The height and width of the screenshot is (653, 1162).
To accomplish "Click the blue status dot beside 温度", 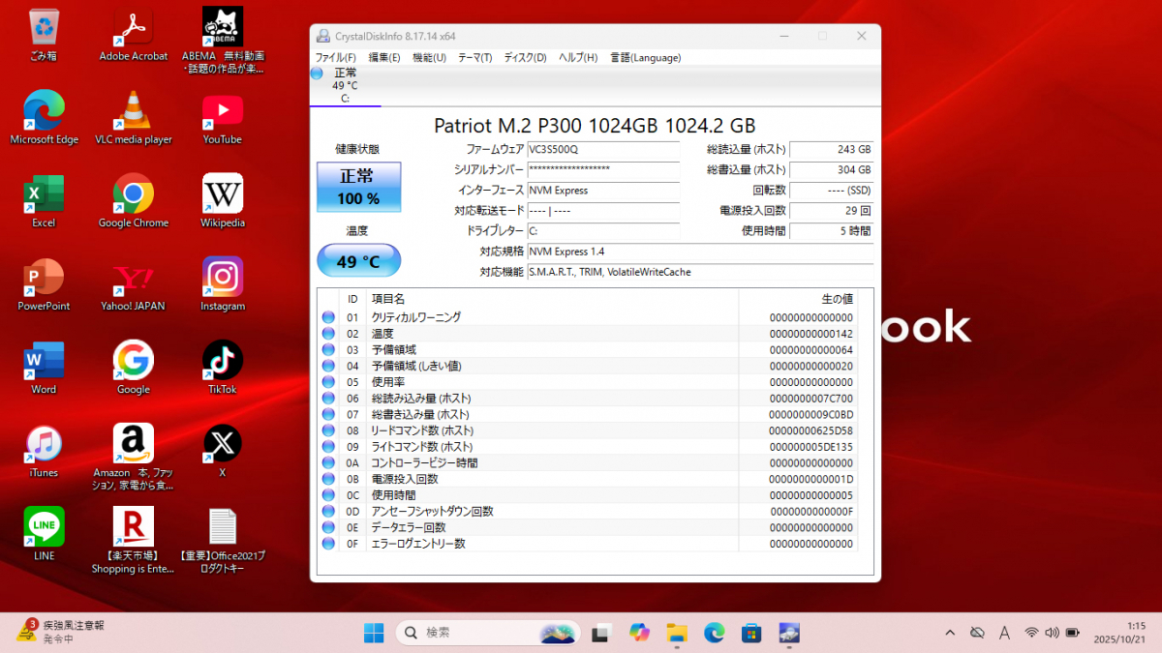I will [x=329, y=334].
